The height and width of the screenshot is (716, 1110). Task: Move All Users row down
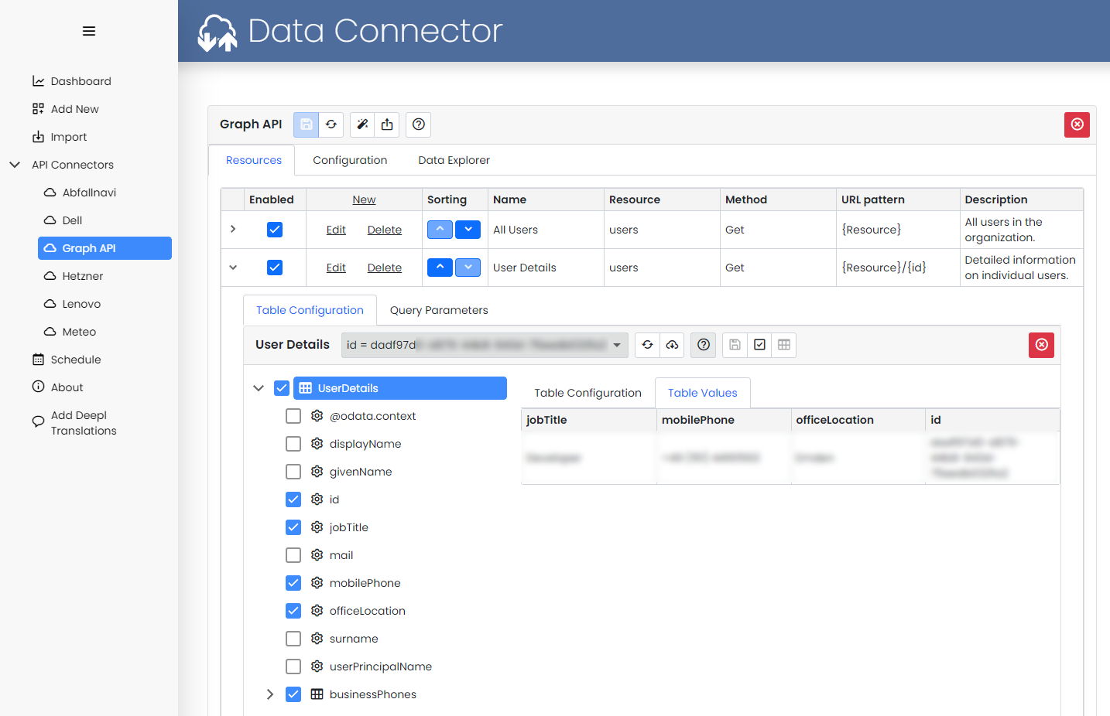(468, 230)
